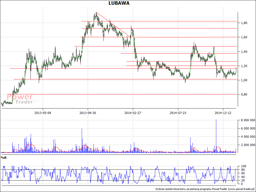
Task: Click the 60 level on %R axis
Action: (243, 173)
